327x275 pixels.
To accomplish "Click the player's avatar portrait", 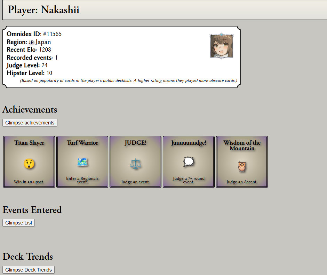I will point(221,46).
